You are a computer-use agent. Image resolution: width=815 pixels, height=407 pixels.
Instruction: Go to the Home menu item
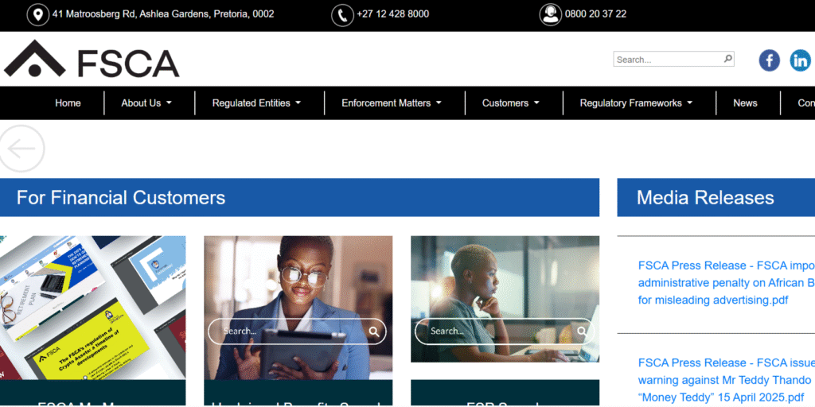click(x=68, y=103)
